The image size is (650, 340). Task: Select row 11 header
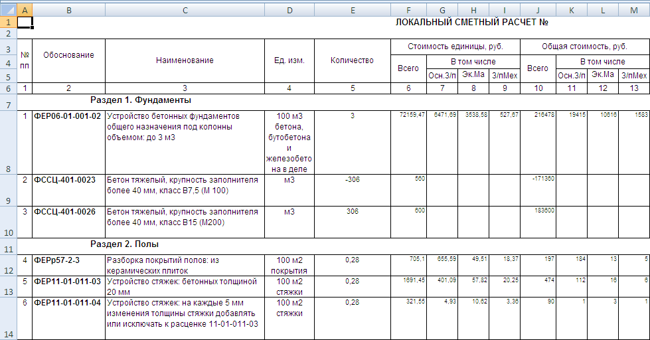[8, 246]
